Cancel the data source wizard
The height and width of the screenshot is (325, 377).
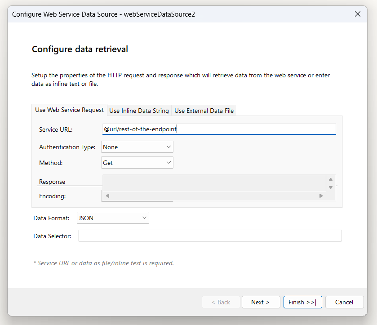344,302
